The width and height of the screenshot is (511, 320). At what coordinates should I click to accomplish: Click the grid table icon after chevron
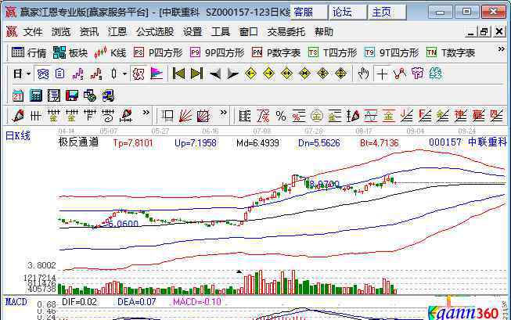(245, 116)
